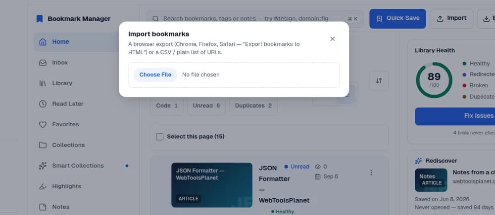Screen dimensions: 495x215
Task: Click the Bookmark Manager logo icon
Action: pyautogui.click(x=40, y=19)
